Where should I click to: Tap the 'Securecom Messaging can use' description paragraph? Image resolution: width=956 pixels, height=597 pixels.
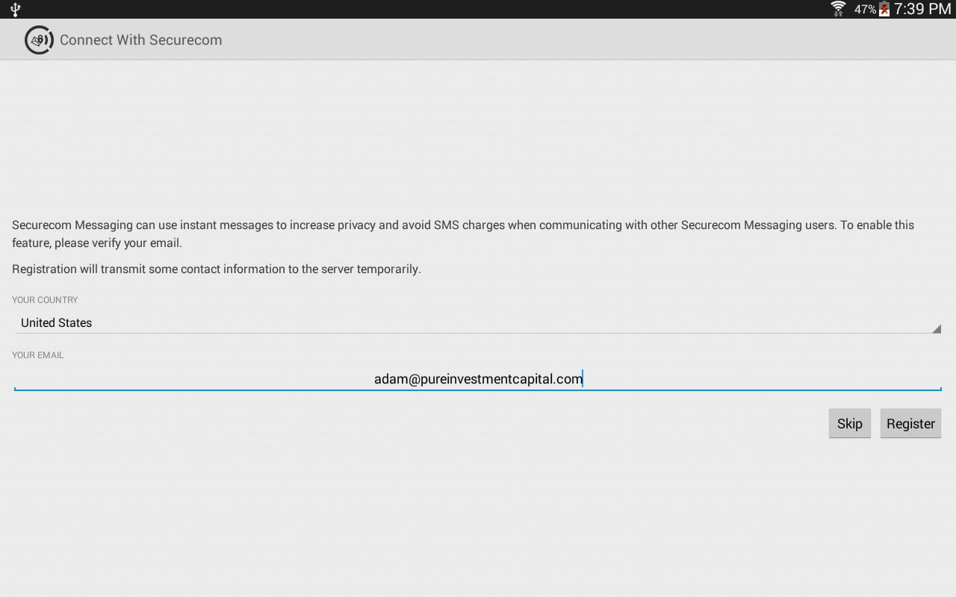pos(463,234)
